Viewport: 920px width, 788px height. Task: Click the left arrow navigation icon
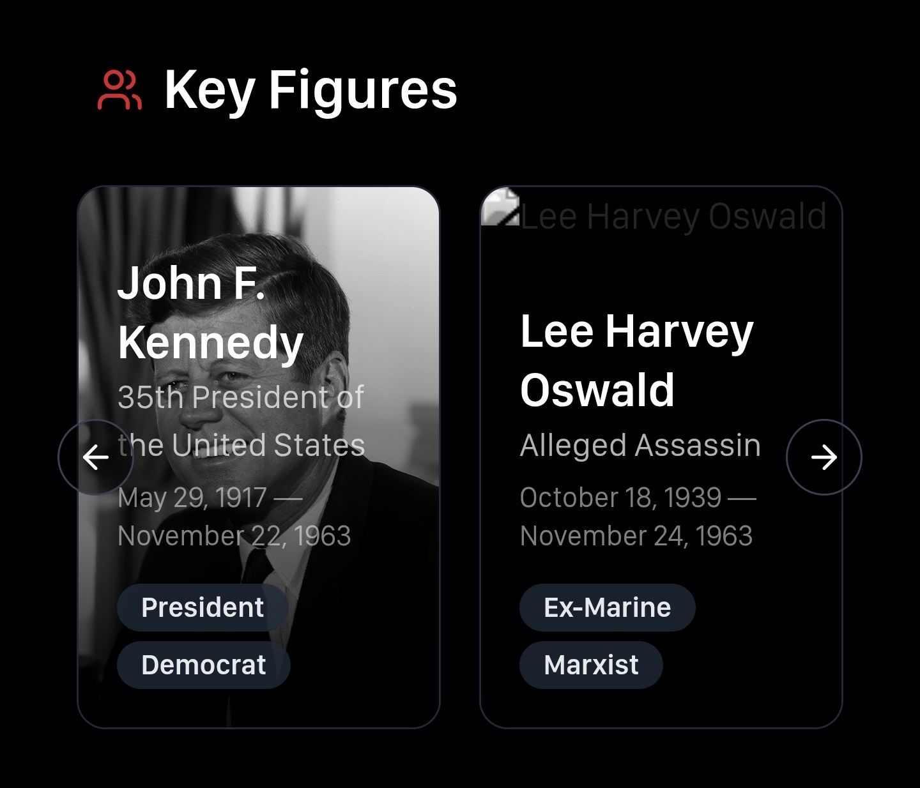[96, 457]
